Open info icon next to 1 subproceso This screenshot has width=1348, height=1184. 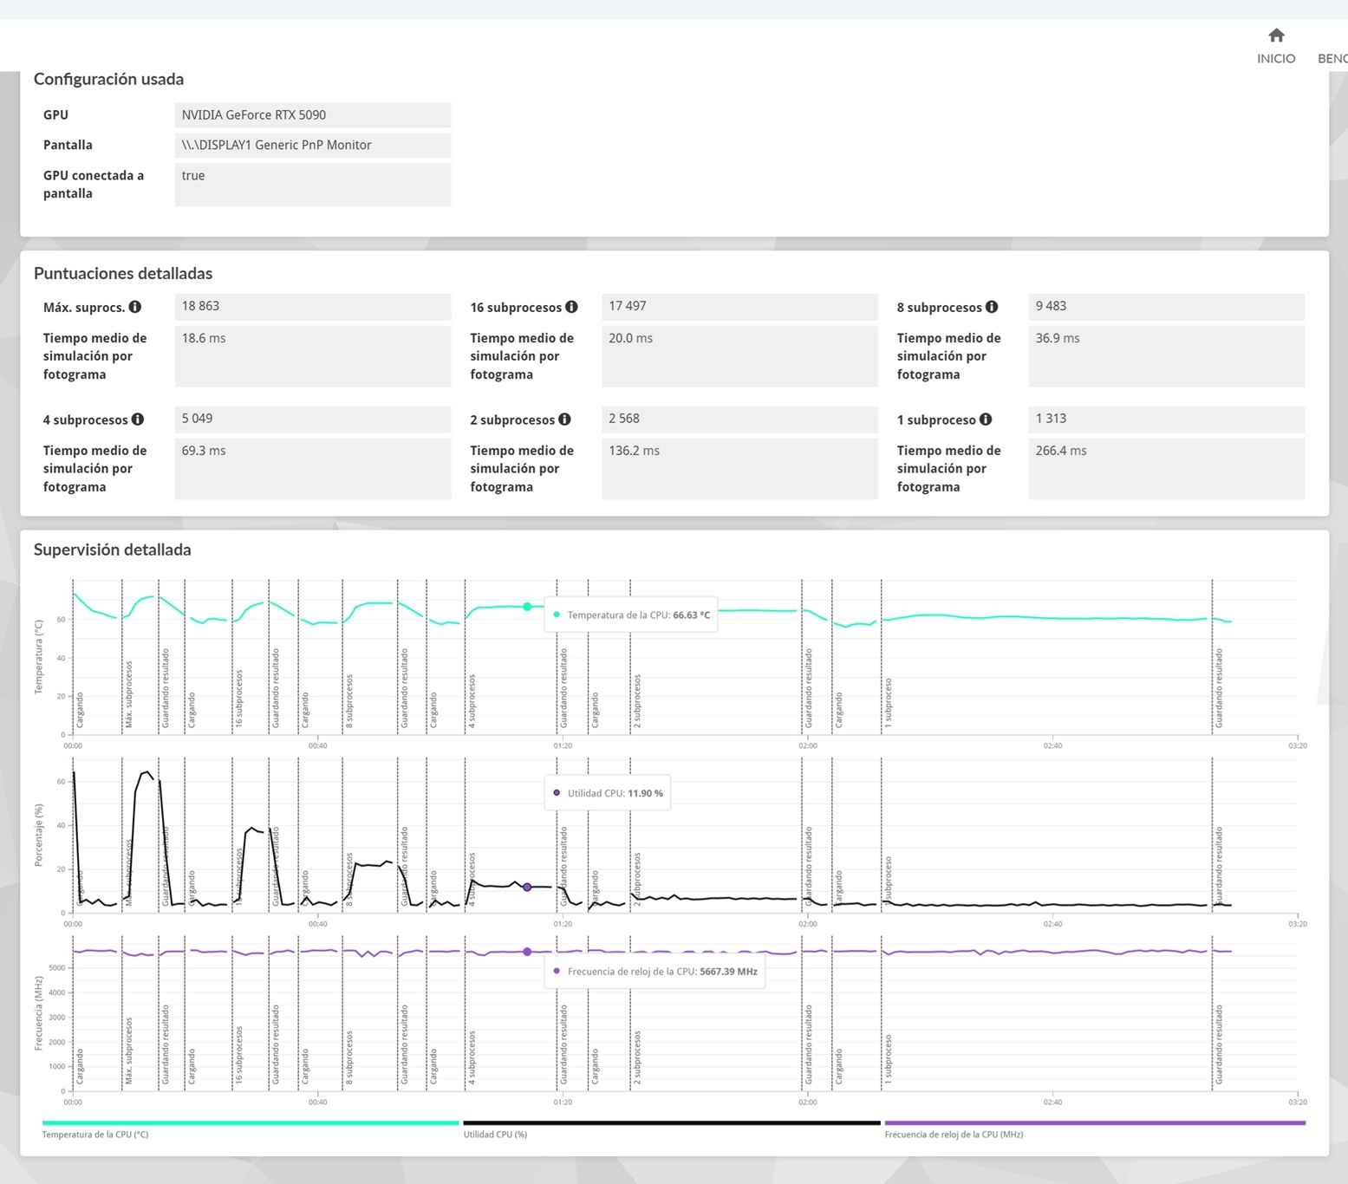click(986, 420)
